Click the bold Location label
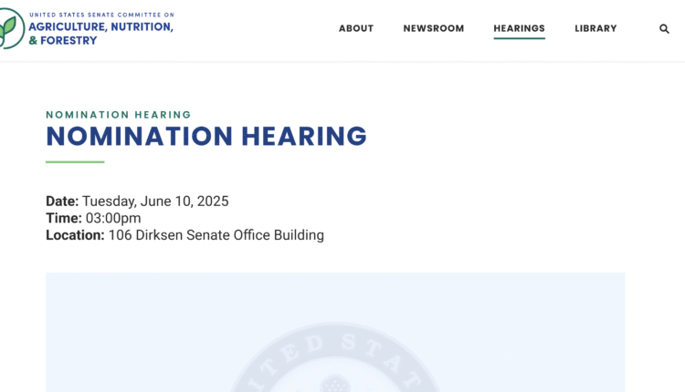 point(75,235)
